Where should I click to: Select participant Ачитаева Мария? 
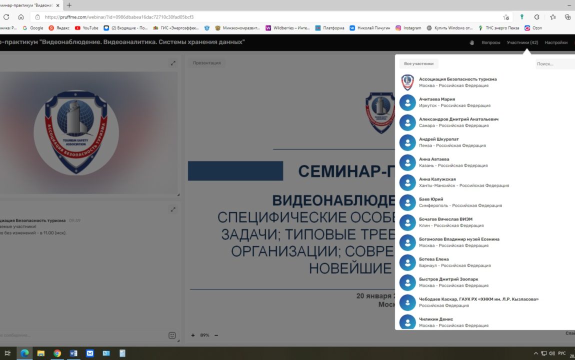pyautogui.click(x=437, y=99)
